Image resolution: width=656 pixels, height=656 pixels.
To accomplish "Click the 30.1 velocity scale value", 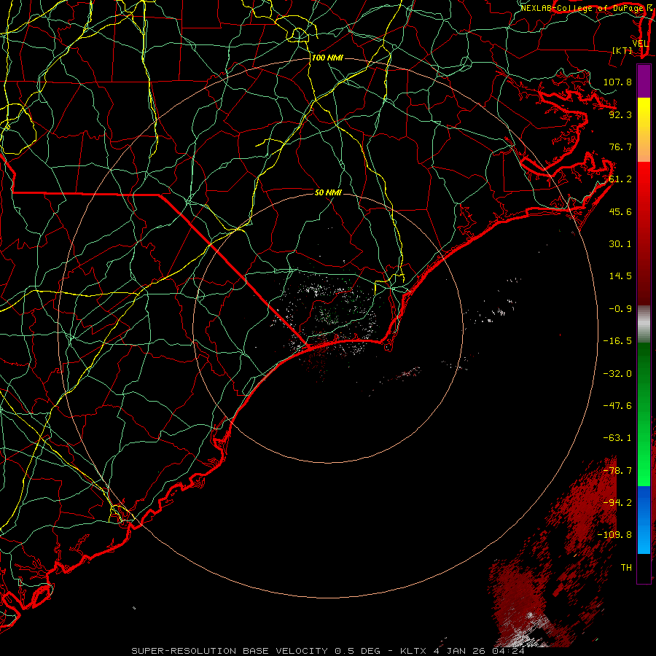I will coord(620,244).
